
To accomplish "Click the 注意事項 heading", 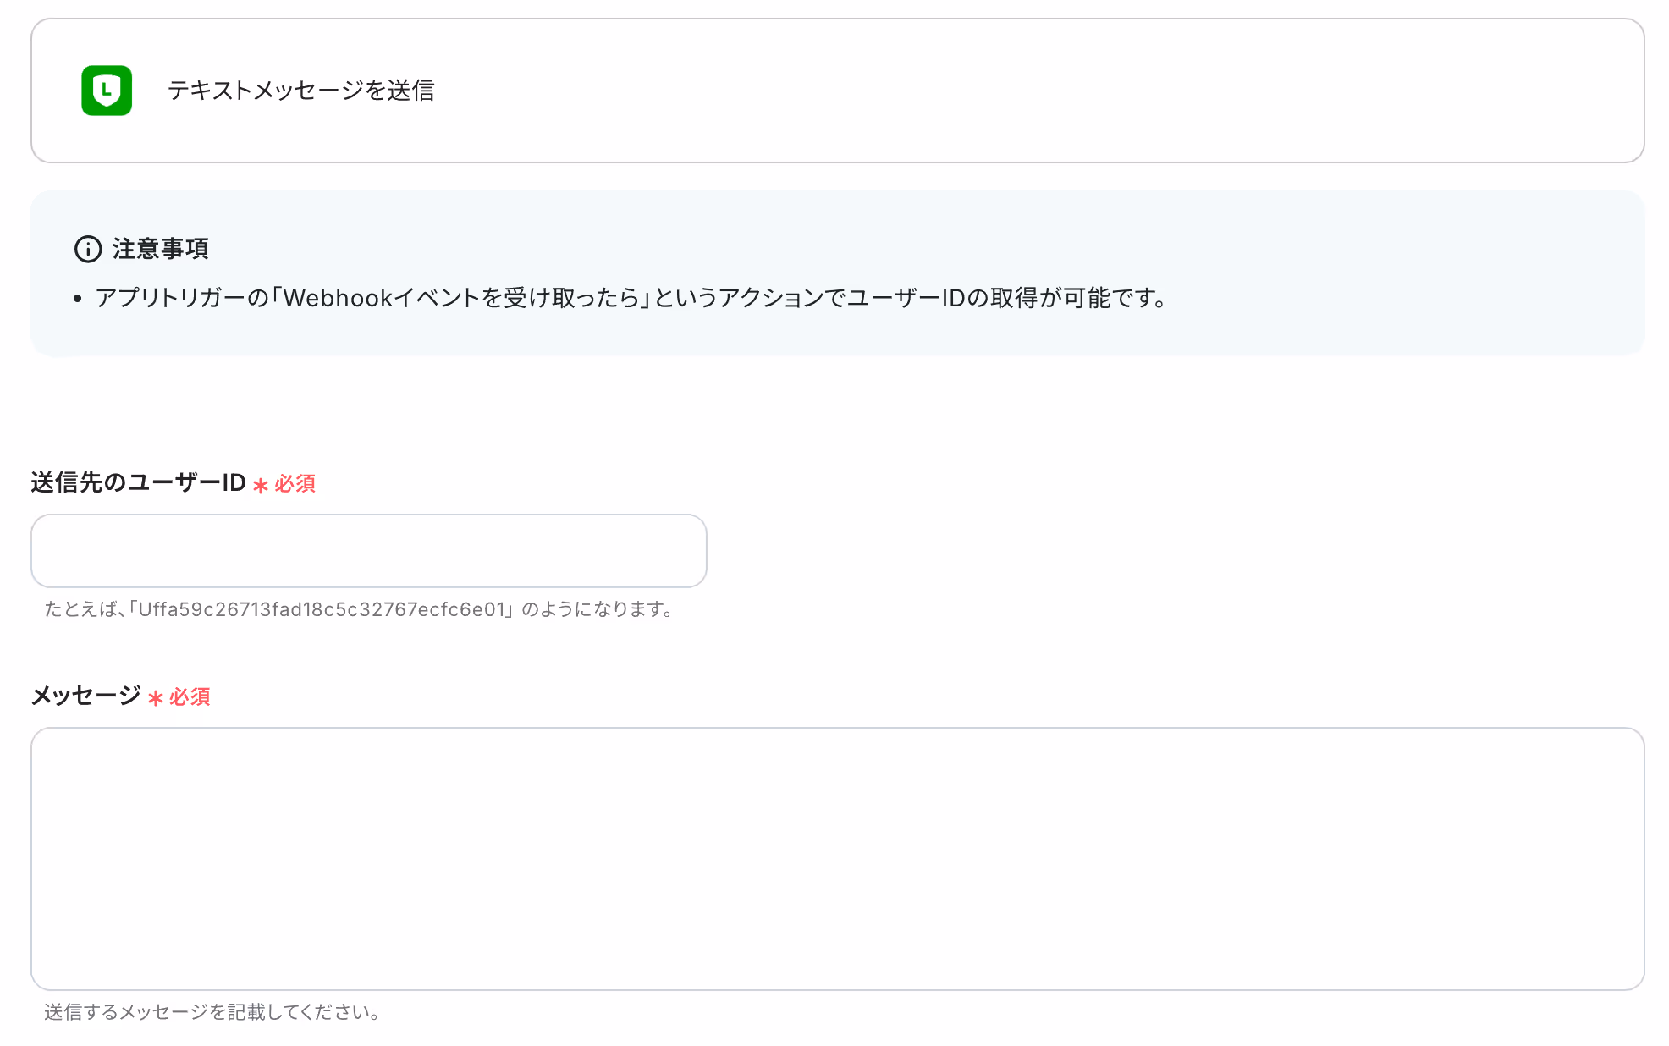I will 160,249.
